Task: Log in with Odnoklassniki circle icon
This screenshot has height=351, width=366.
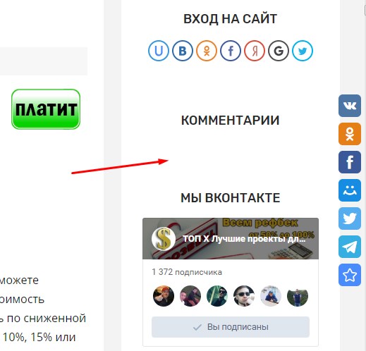Action: coord(207,51)
